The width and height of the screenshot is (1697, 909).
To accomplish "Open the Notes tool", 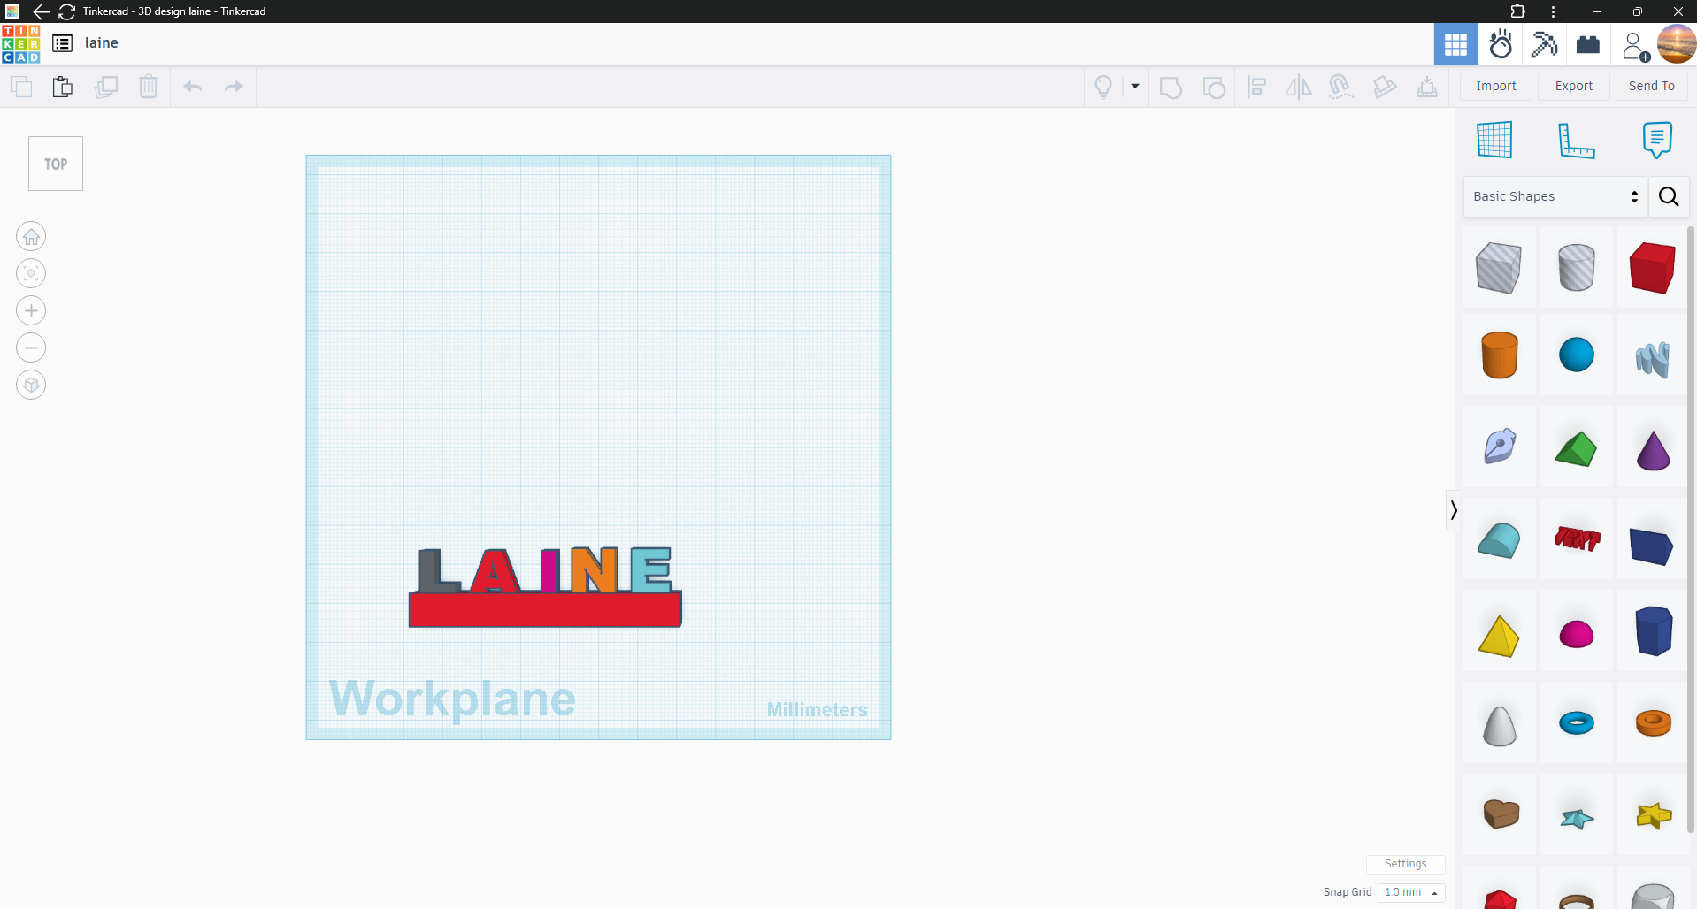I will (1657, 140).
